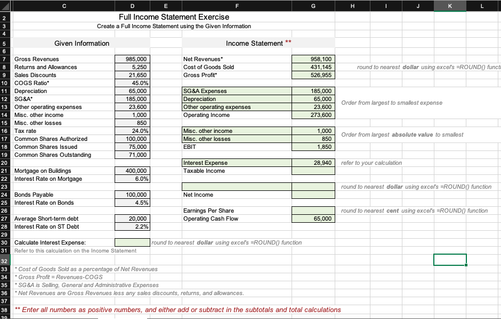The height and width of the screenshot is (319, 501).
Task: Click the Operating Cash Flow value 65,000
Action: (x=313, y=219)
